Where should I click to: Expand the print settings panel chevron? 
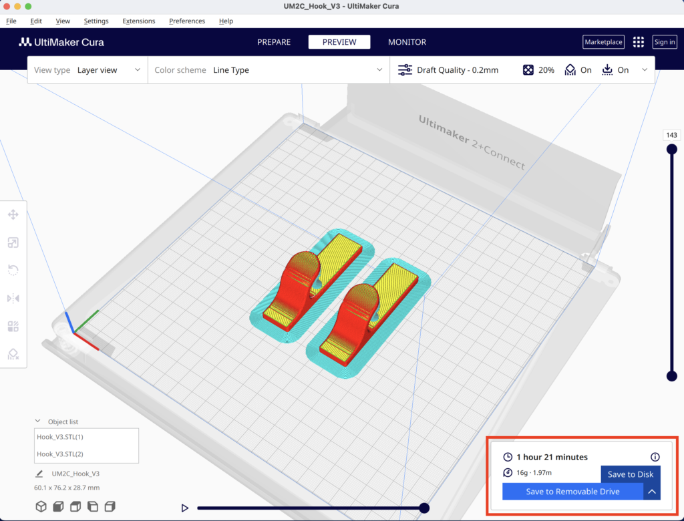coord(645,70)
